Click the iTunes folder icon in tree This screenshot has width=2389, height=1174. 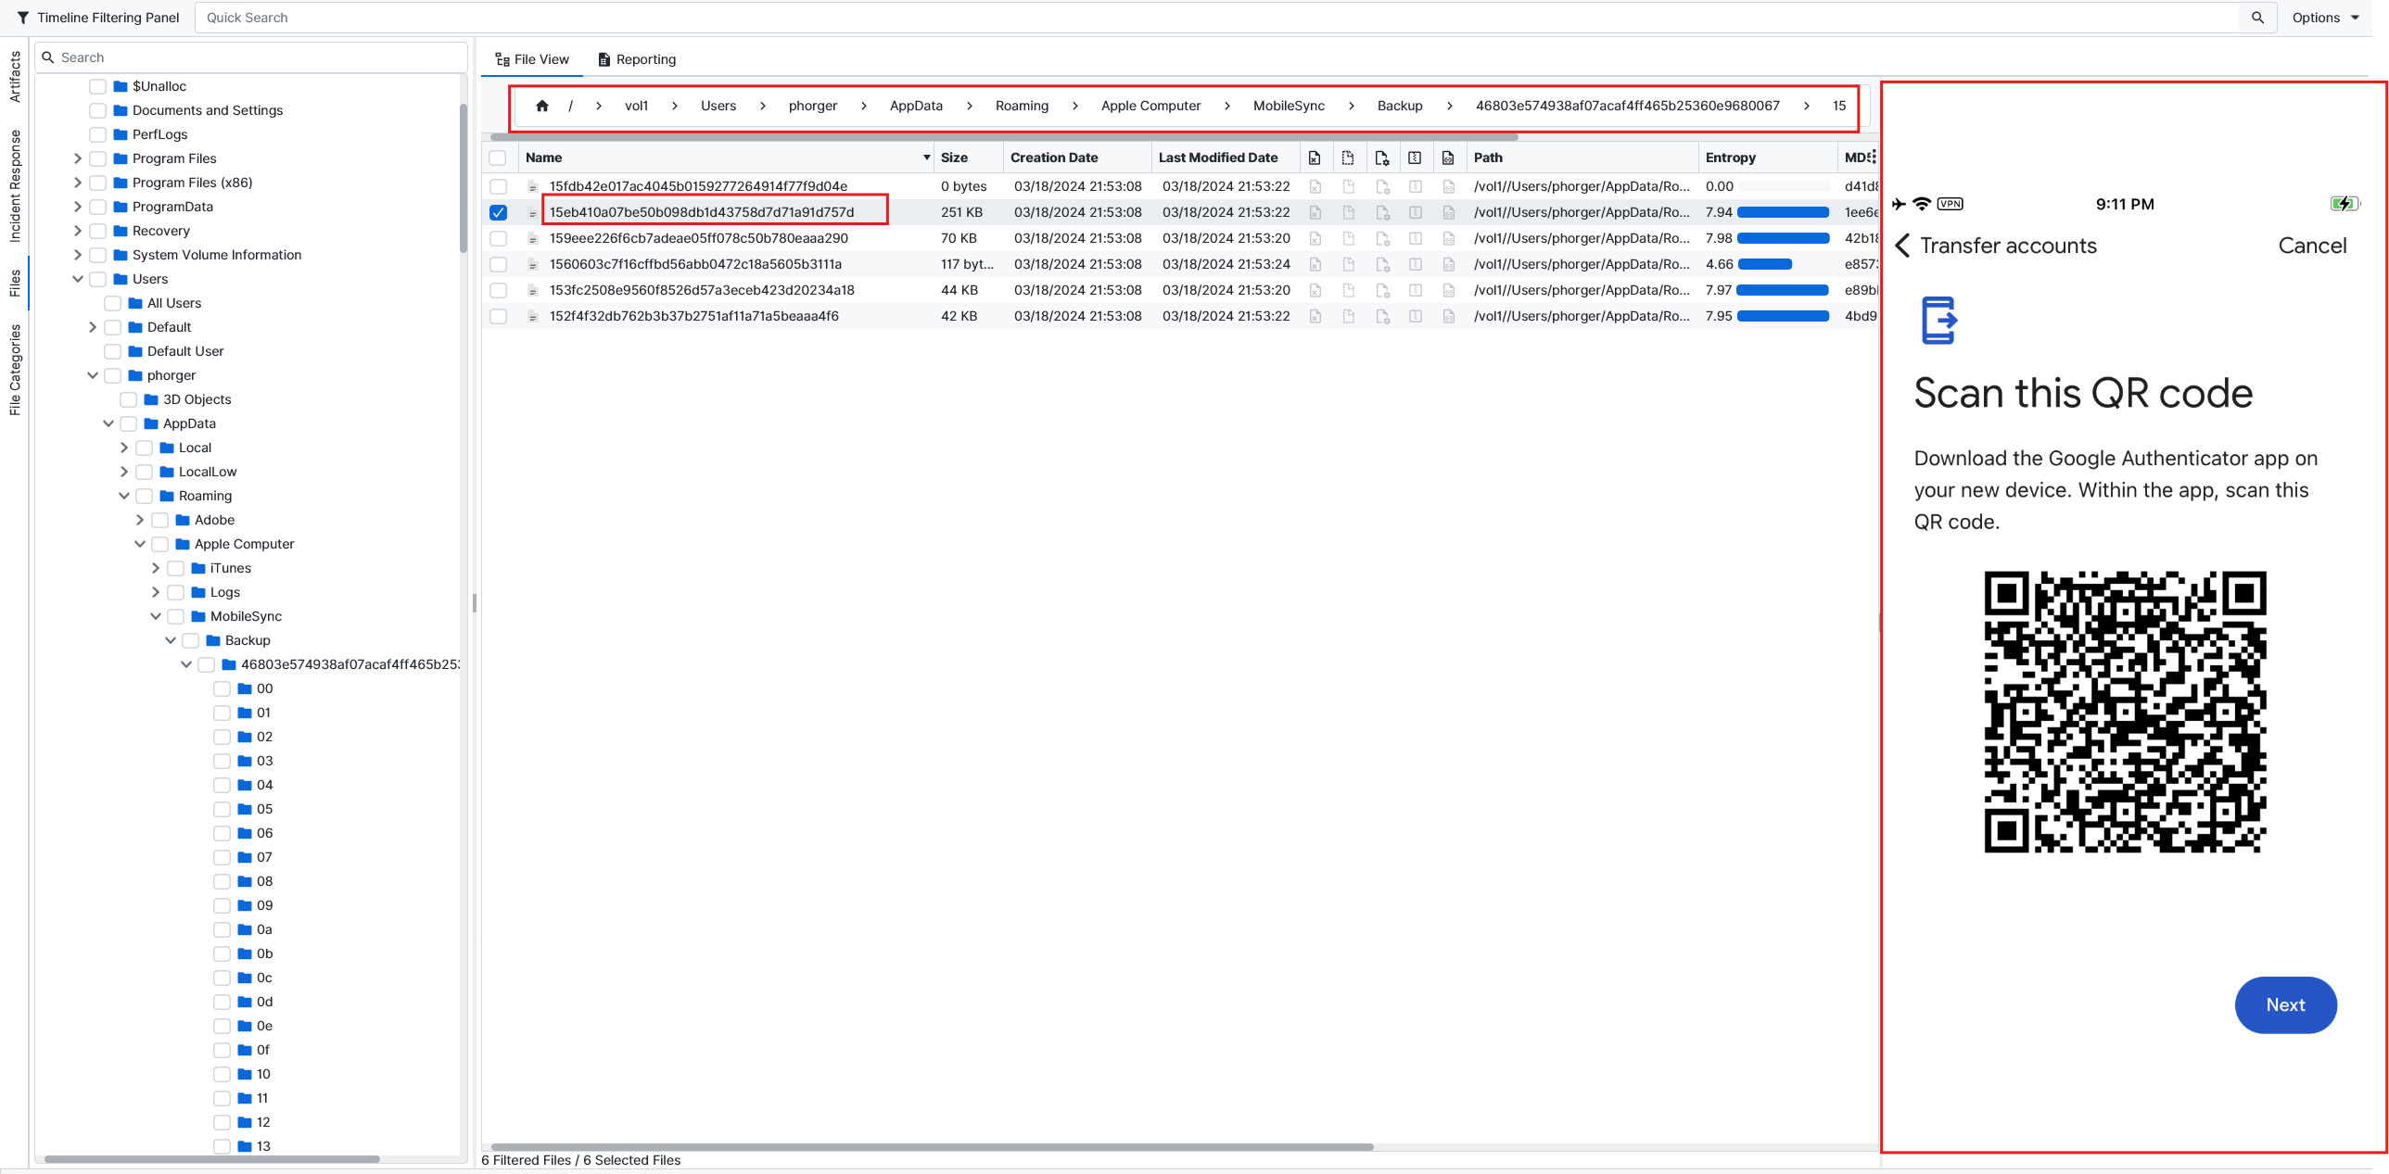click(198, 568)
